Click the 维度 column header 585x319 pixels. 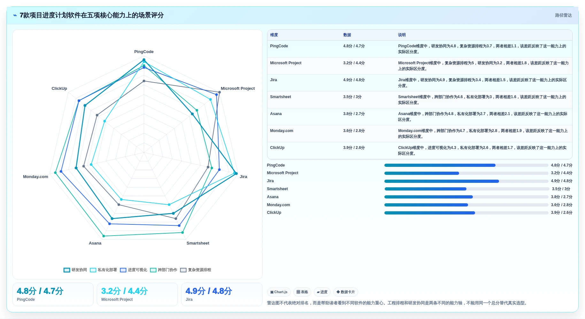click(x=274, y=35)
